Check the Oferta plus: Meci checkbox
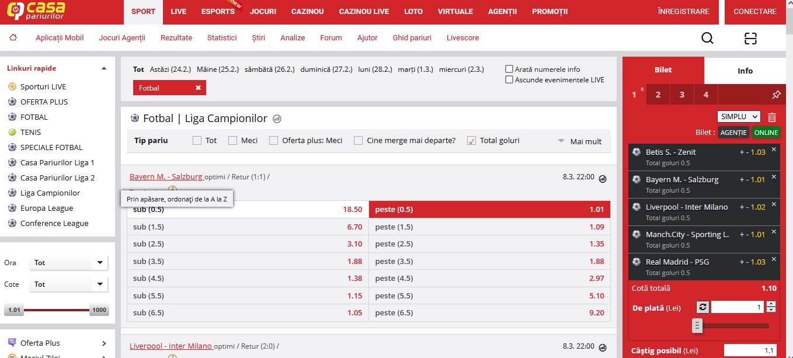Screen dimensions: 793x358 pyautogui.click(x=273, y=140)
